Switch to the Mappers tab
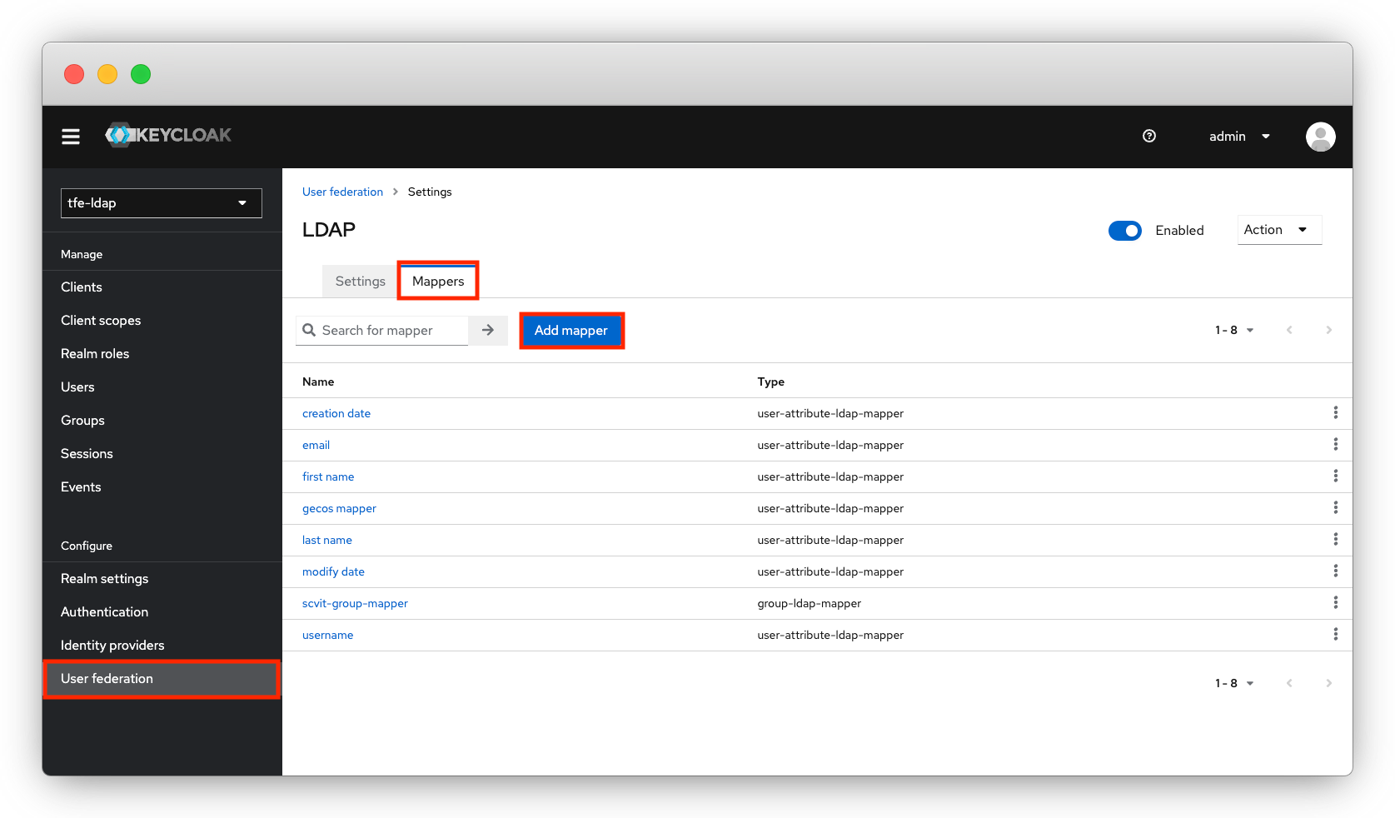1395x818 pixels. click(438, 282)
